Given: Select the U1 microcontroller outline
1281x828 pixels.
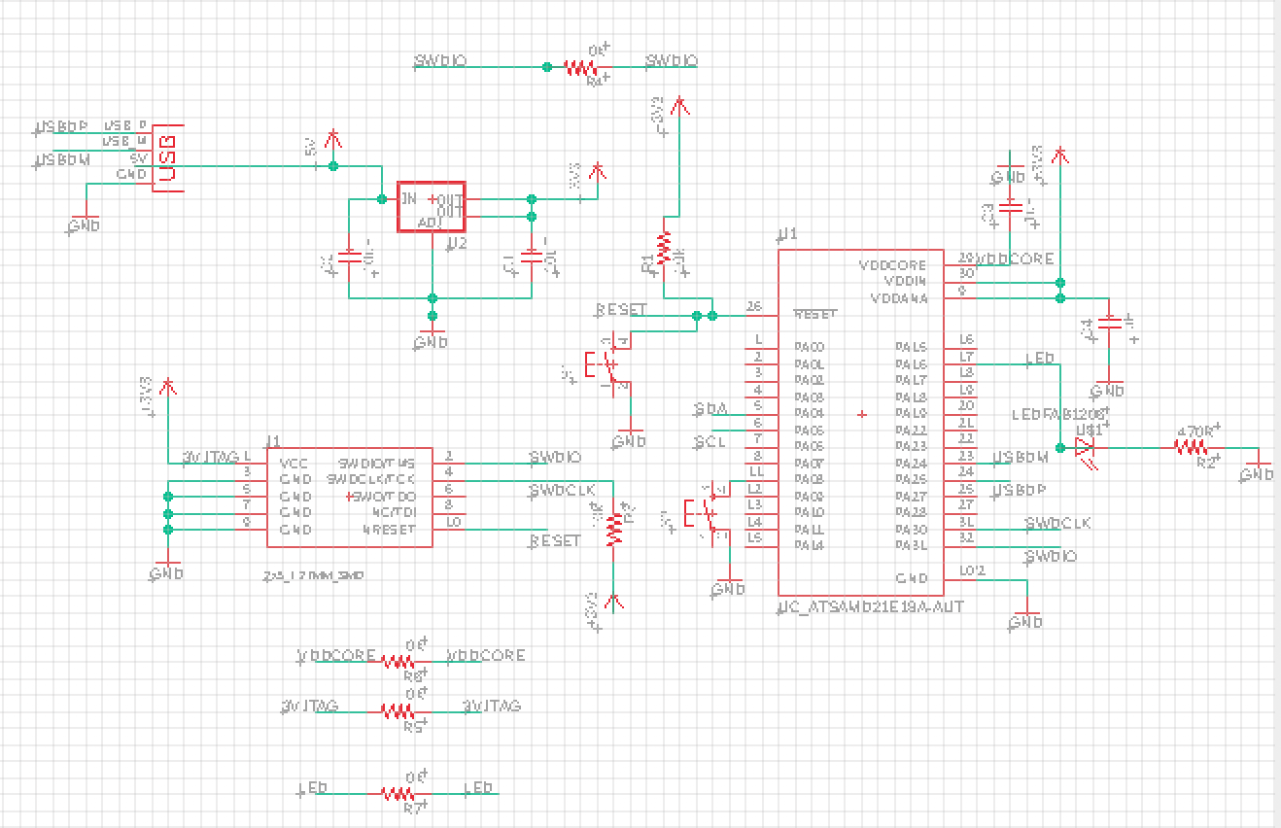Looking at the screenshot, I should pyautogui.click(x=861, y=422).
